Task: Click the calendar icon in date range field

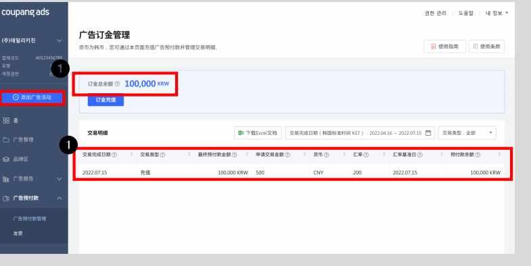Action: point(428,133)
